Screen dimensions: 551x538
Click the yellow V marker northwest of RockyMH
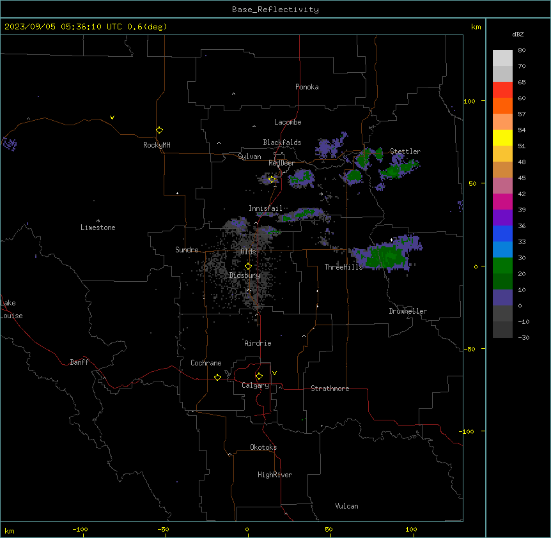tap(112, 118)
